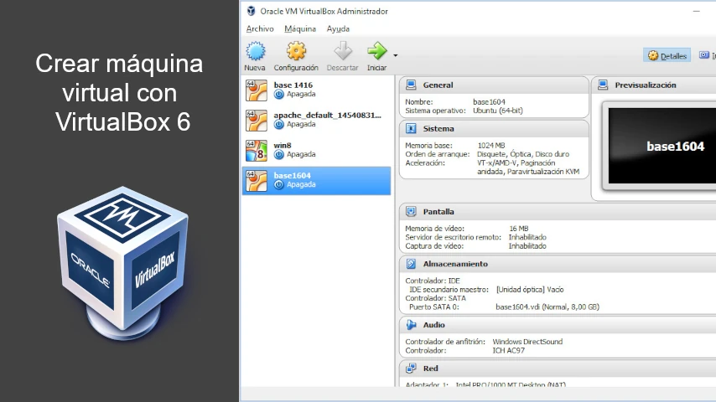Open the Pantalla section header link
Image resolution: width=716 pixels, height=402 pixels.
click(438, 212)
